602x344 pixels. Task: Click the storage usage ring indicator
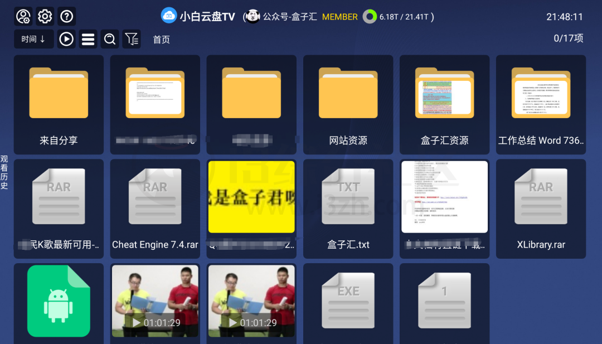(370, 17)
